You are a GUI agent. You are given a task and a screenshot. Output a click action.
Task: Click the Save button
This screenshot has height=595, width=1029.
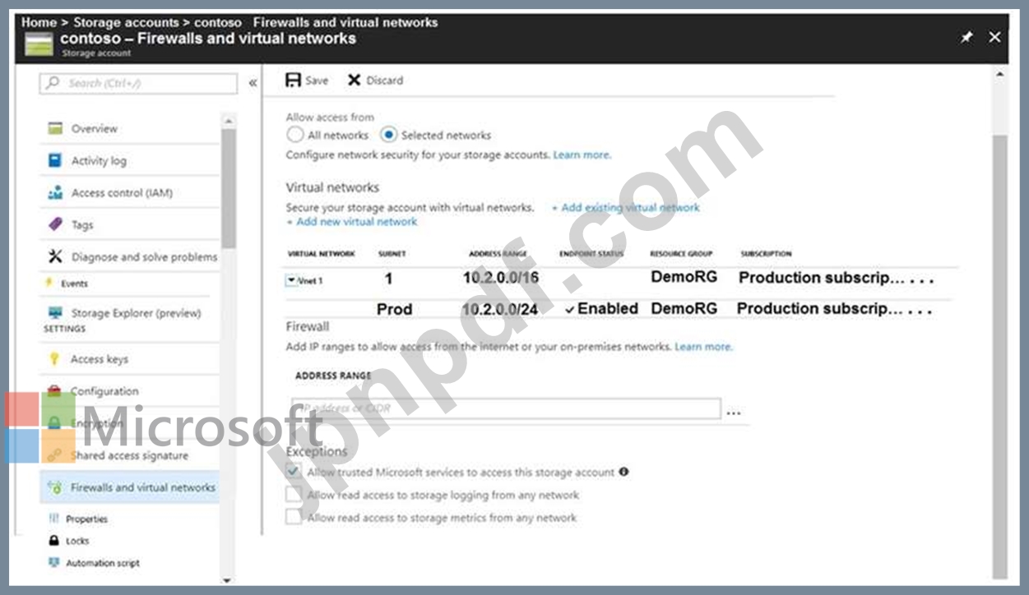pos(307,80)
